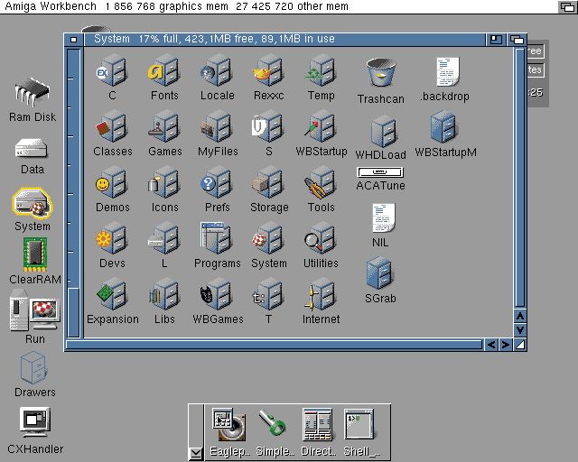Viewport: 578px width, 462px height.
Task: Select the .backdrop file icon
Action: [447, 71]
